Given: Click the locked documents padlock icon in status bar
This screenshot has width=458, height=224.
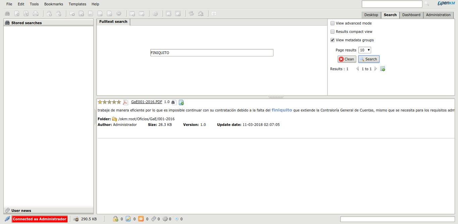Looking at the screenshot, I should click(x=116, y=219).
